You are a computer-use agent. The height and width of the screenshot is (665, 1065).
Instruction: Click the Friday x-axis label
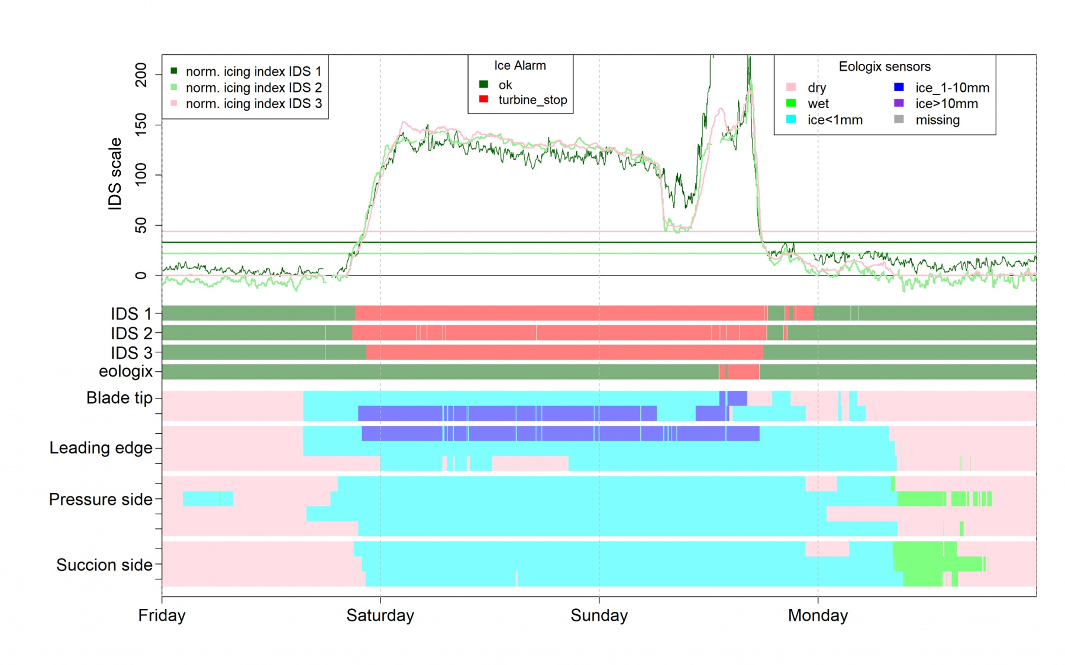pyautogui.click(x=162, y=615)
